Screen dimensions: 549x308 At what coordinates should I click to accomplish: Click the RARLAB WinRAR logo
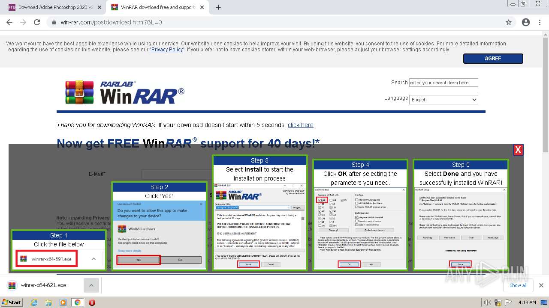(x=125, y=92)
